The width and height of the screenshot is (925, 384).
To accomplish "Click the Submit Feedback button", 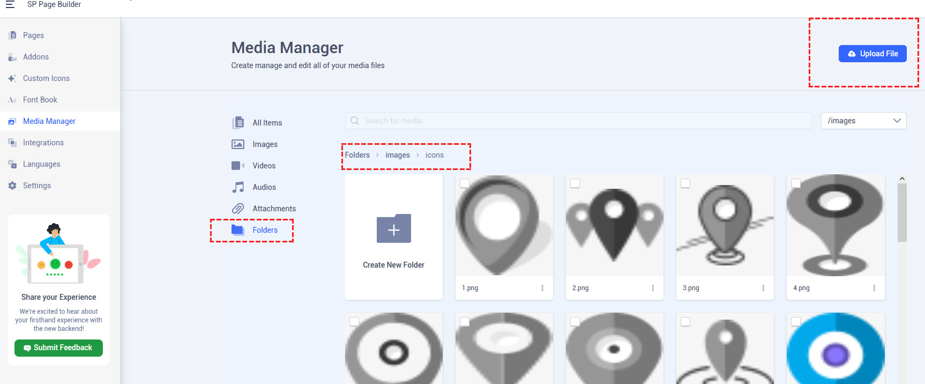I will click(58, 348).
